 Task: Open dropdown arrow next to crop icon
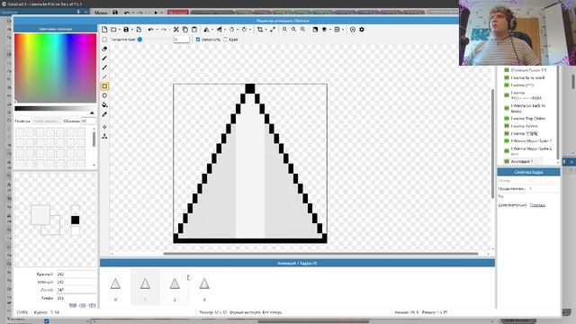266,30
